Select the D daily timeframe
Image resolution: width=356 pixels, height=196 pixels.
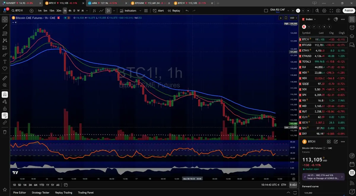[x=74, y=10]
